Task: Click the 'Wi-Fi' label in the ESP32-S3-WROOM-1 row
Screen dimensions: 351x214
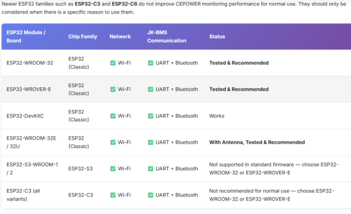Action: tap(124, 168)
